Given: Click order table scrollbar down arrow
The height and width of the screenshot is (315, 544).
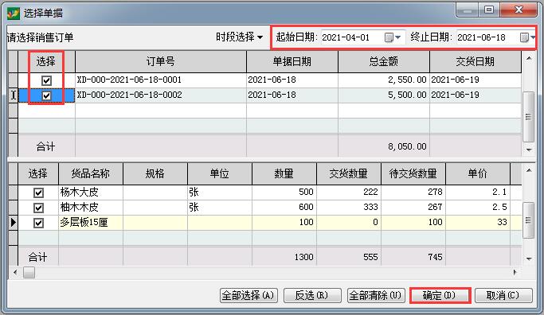Looking at the screenshot, I should [529, 150].
